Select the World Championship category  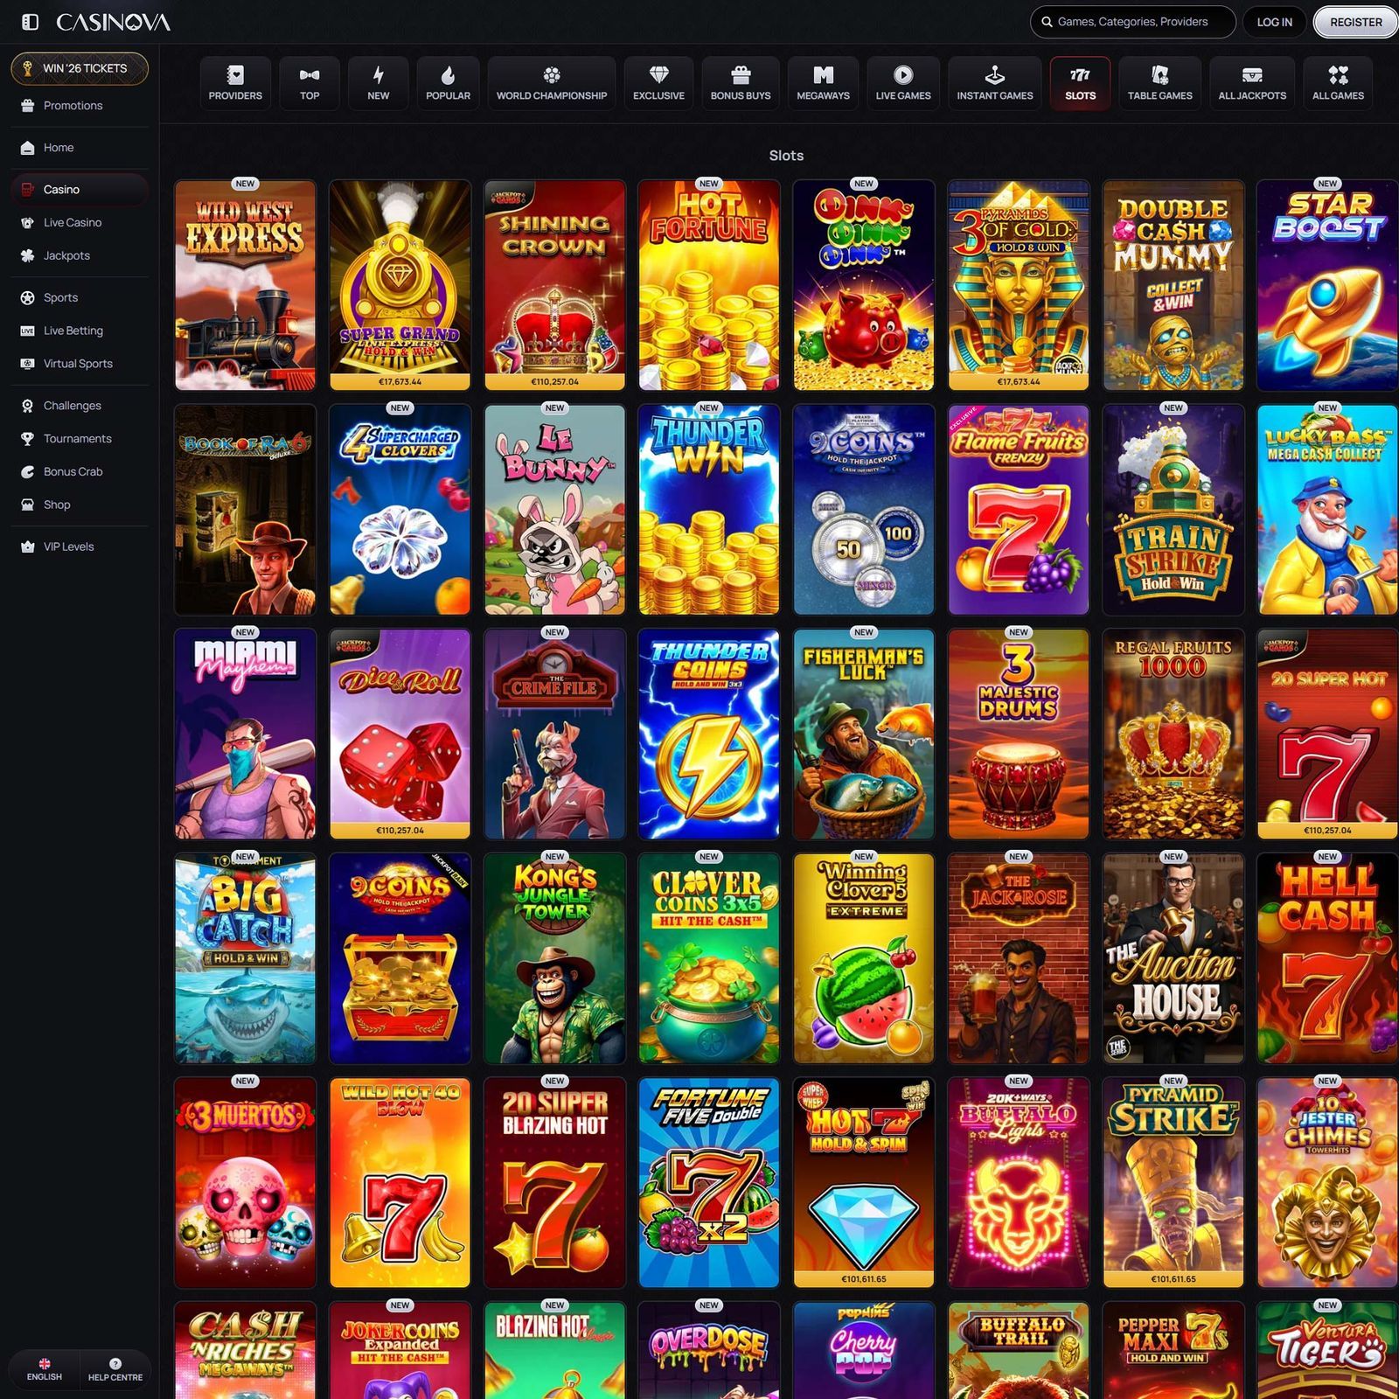coord(552,83)
